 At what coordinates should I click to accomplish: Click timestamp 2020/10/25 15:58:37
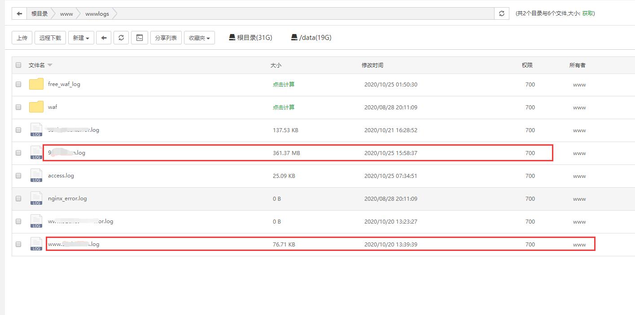(391, 153)
